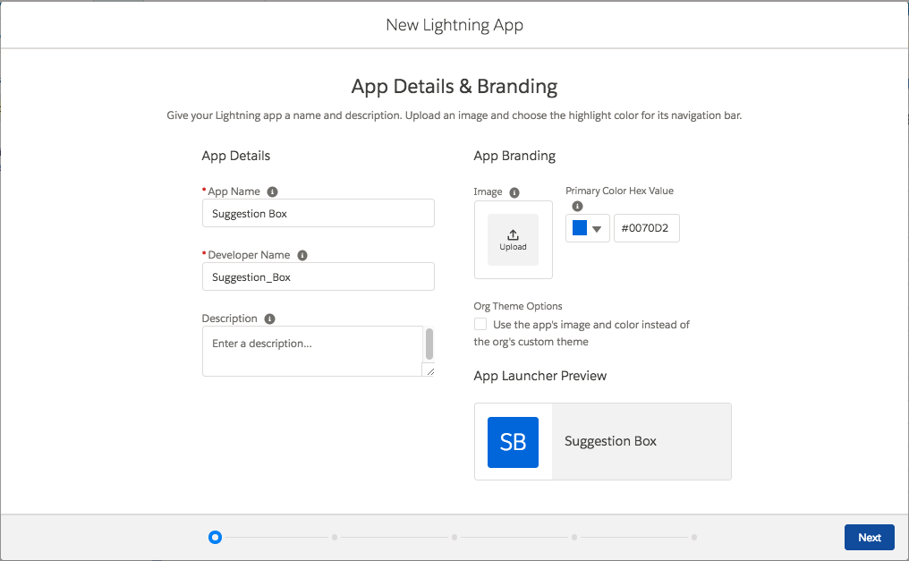The image size is (909, 561).
Task: Enable use of app's image and color theme
Action: pos(480,324)
